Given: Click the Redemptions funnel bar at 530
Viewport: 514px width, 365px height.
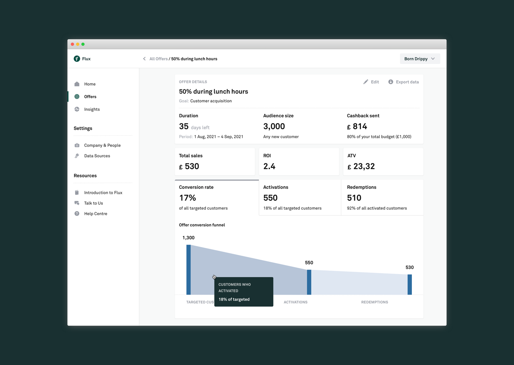Looking at the screenshot, I should click(409, 285).
